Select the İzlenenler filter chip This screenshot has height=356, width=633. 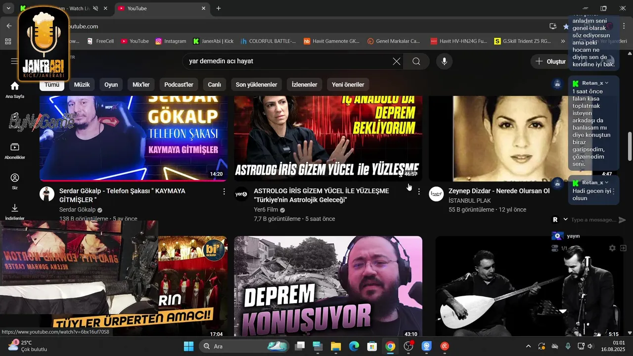(305, 85)
